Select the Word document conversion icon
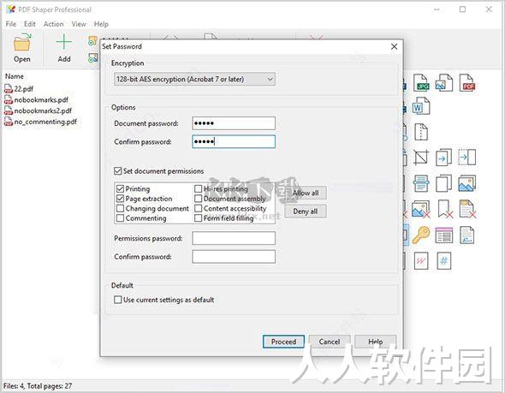The height and width of the screenshot is (393, 505). click(x=421, y=105)
